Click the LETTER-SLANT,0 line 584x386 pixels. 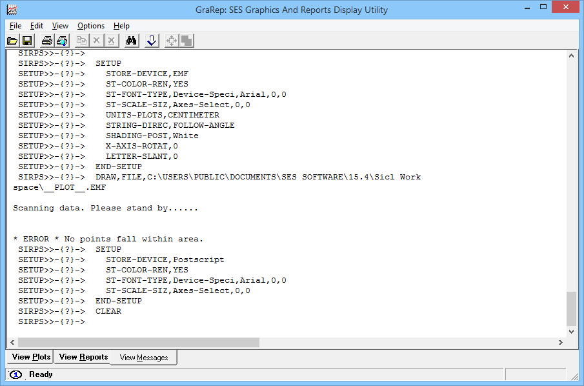point(98,156)
